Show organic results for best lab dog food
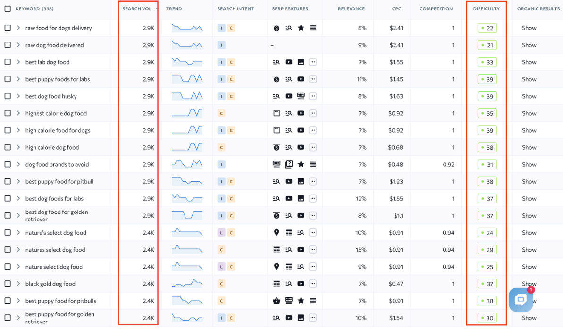 point(529,62)
